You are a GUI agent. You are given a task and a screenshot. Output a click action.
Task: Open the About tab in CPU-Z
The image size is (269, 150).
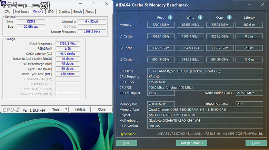(90, 11)
